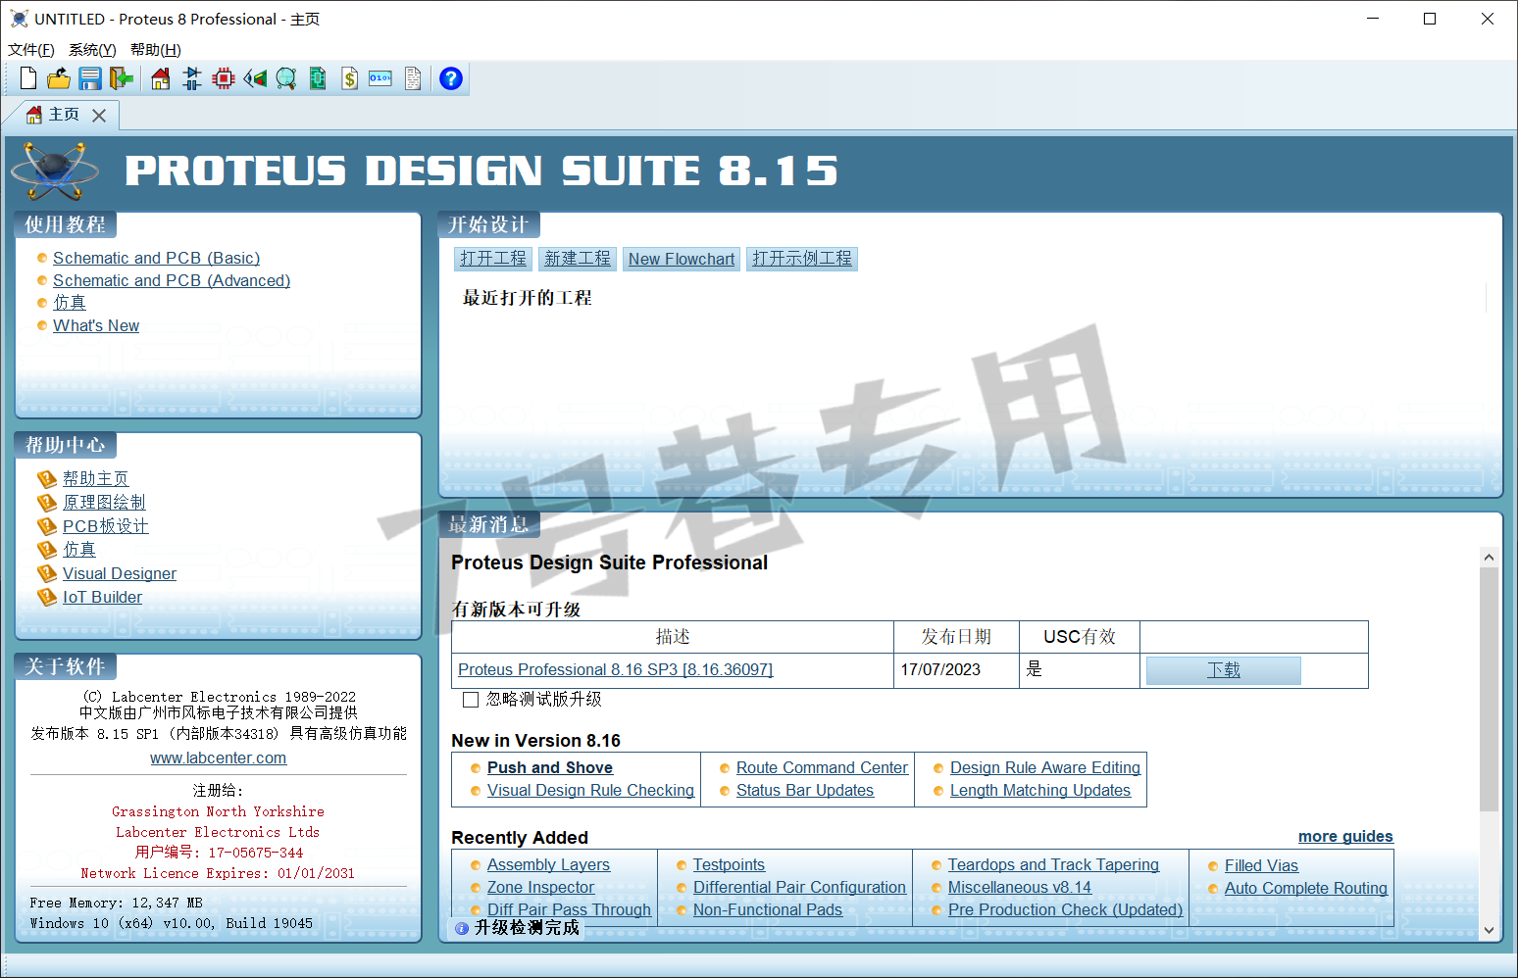
Task: Click the 新建工程 button
Action: (578, 259)
